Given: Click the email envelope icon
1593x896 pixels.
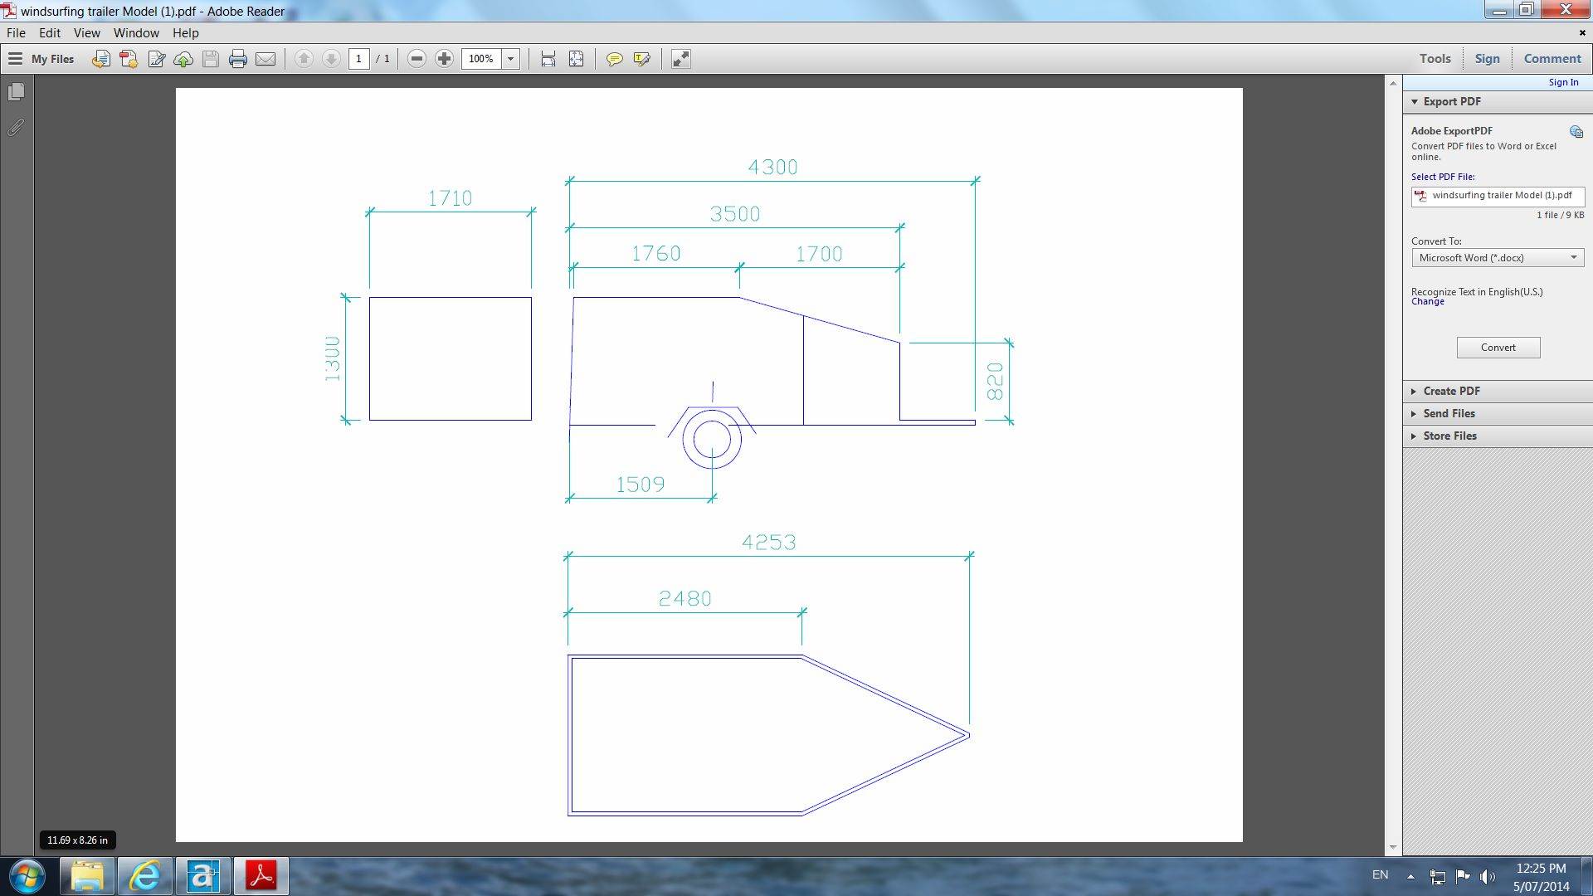Looking at the screenshot, I should click(265, 59).
